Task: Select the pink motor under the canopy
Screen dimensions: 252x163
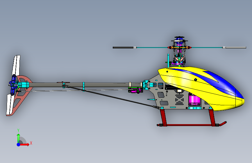Action: click(x=194, y=99)
